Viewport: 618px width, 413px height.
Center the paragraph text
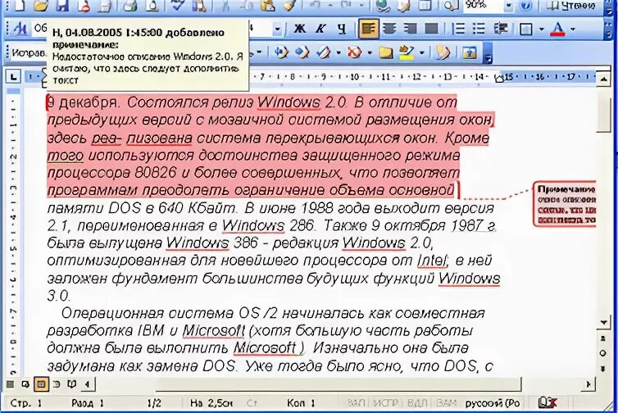[x=389, y=29]
